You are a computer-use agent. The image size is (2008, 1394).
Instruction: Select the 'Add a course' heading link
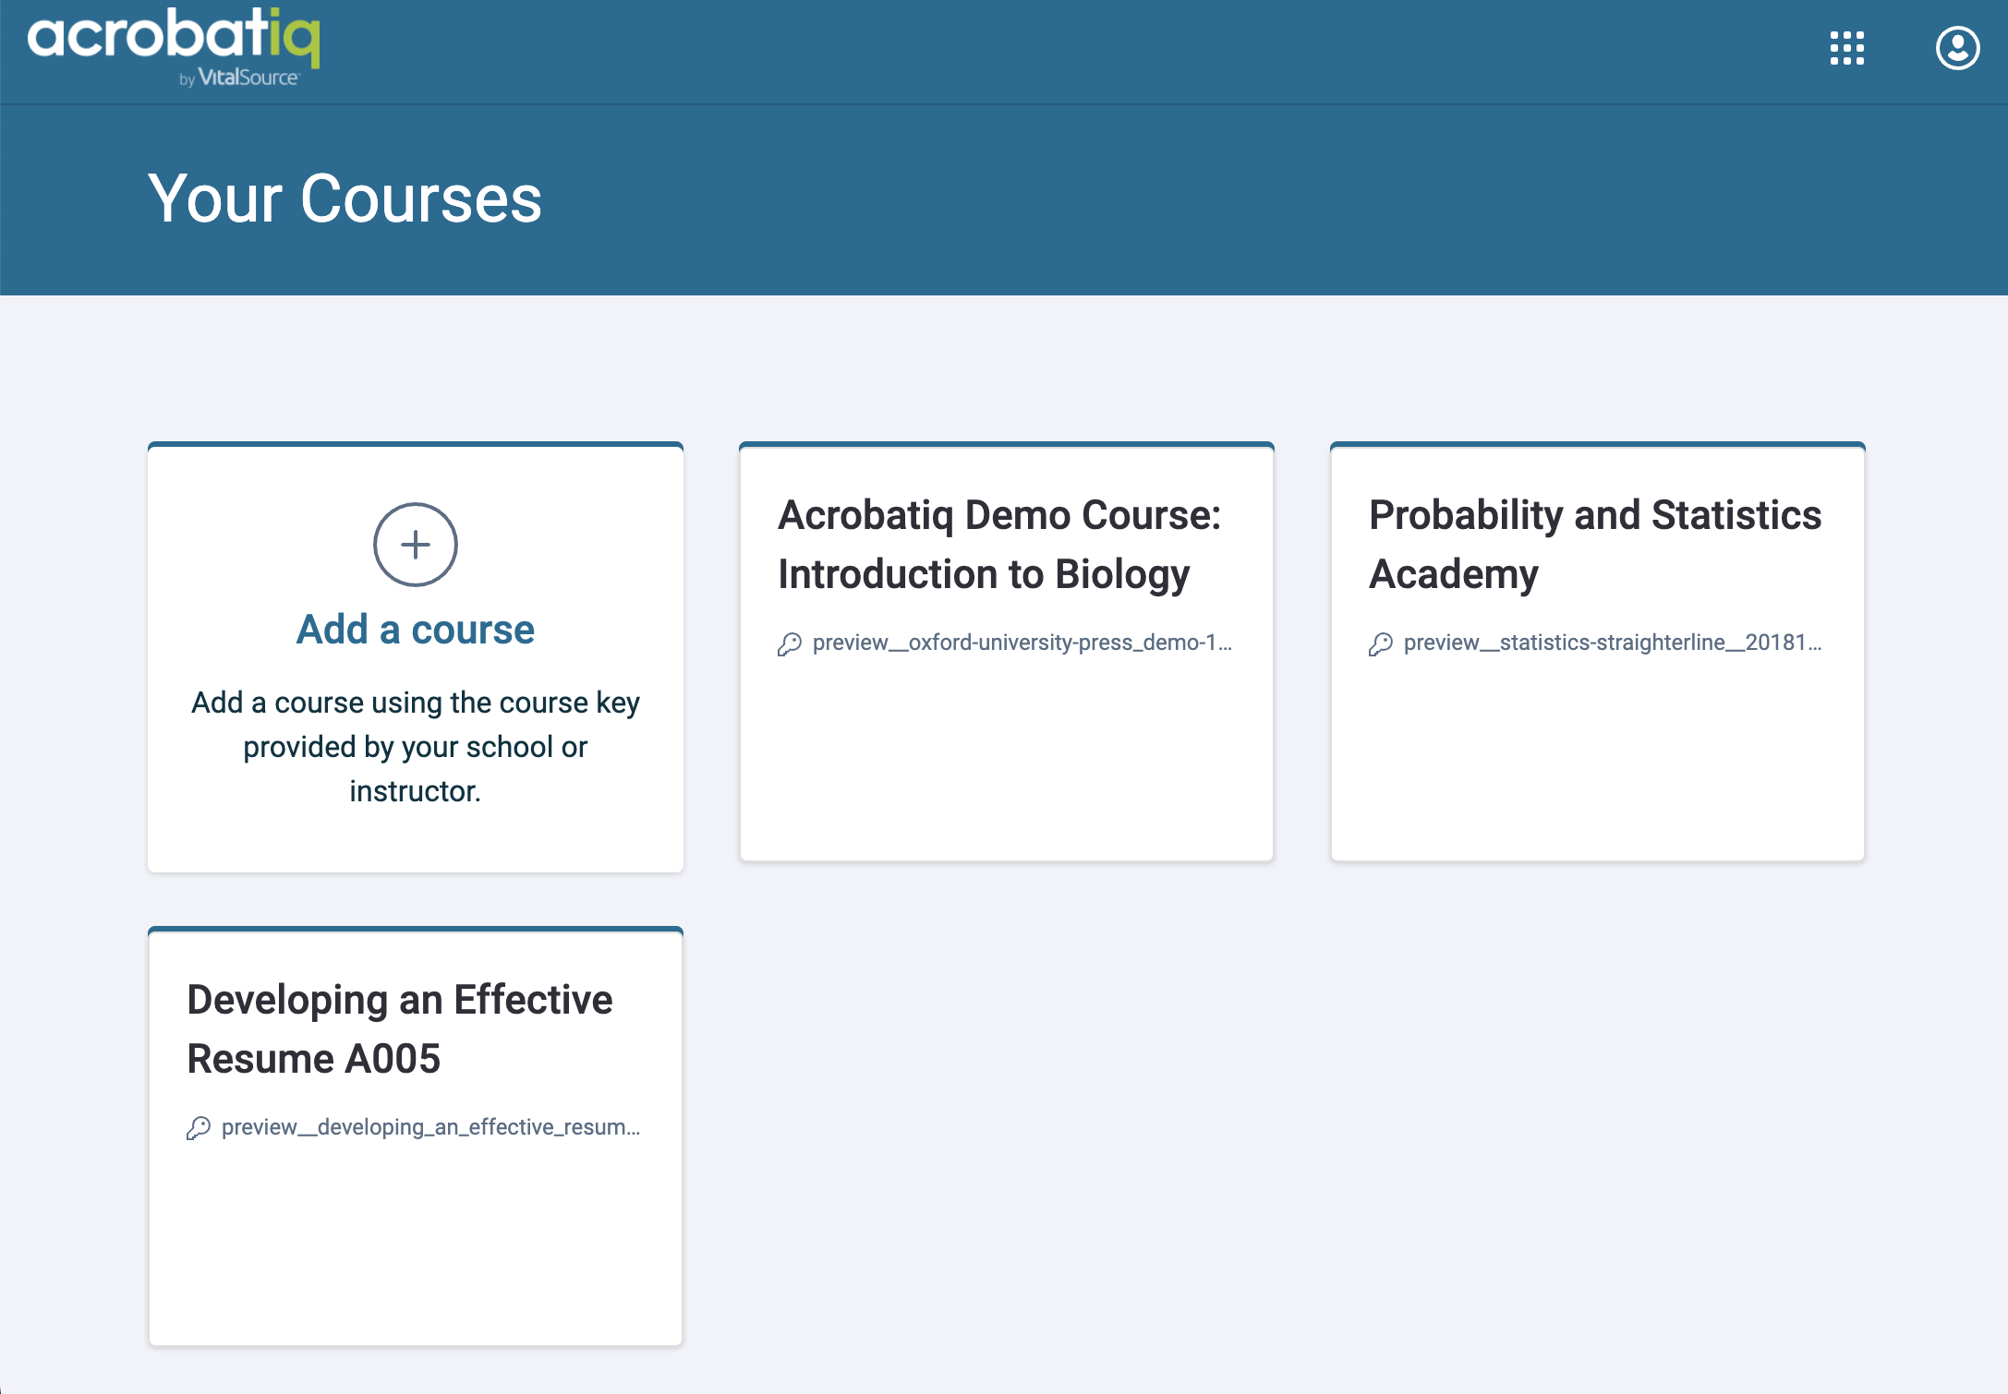pos(415,630)
